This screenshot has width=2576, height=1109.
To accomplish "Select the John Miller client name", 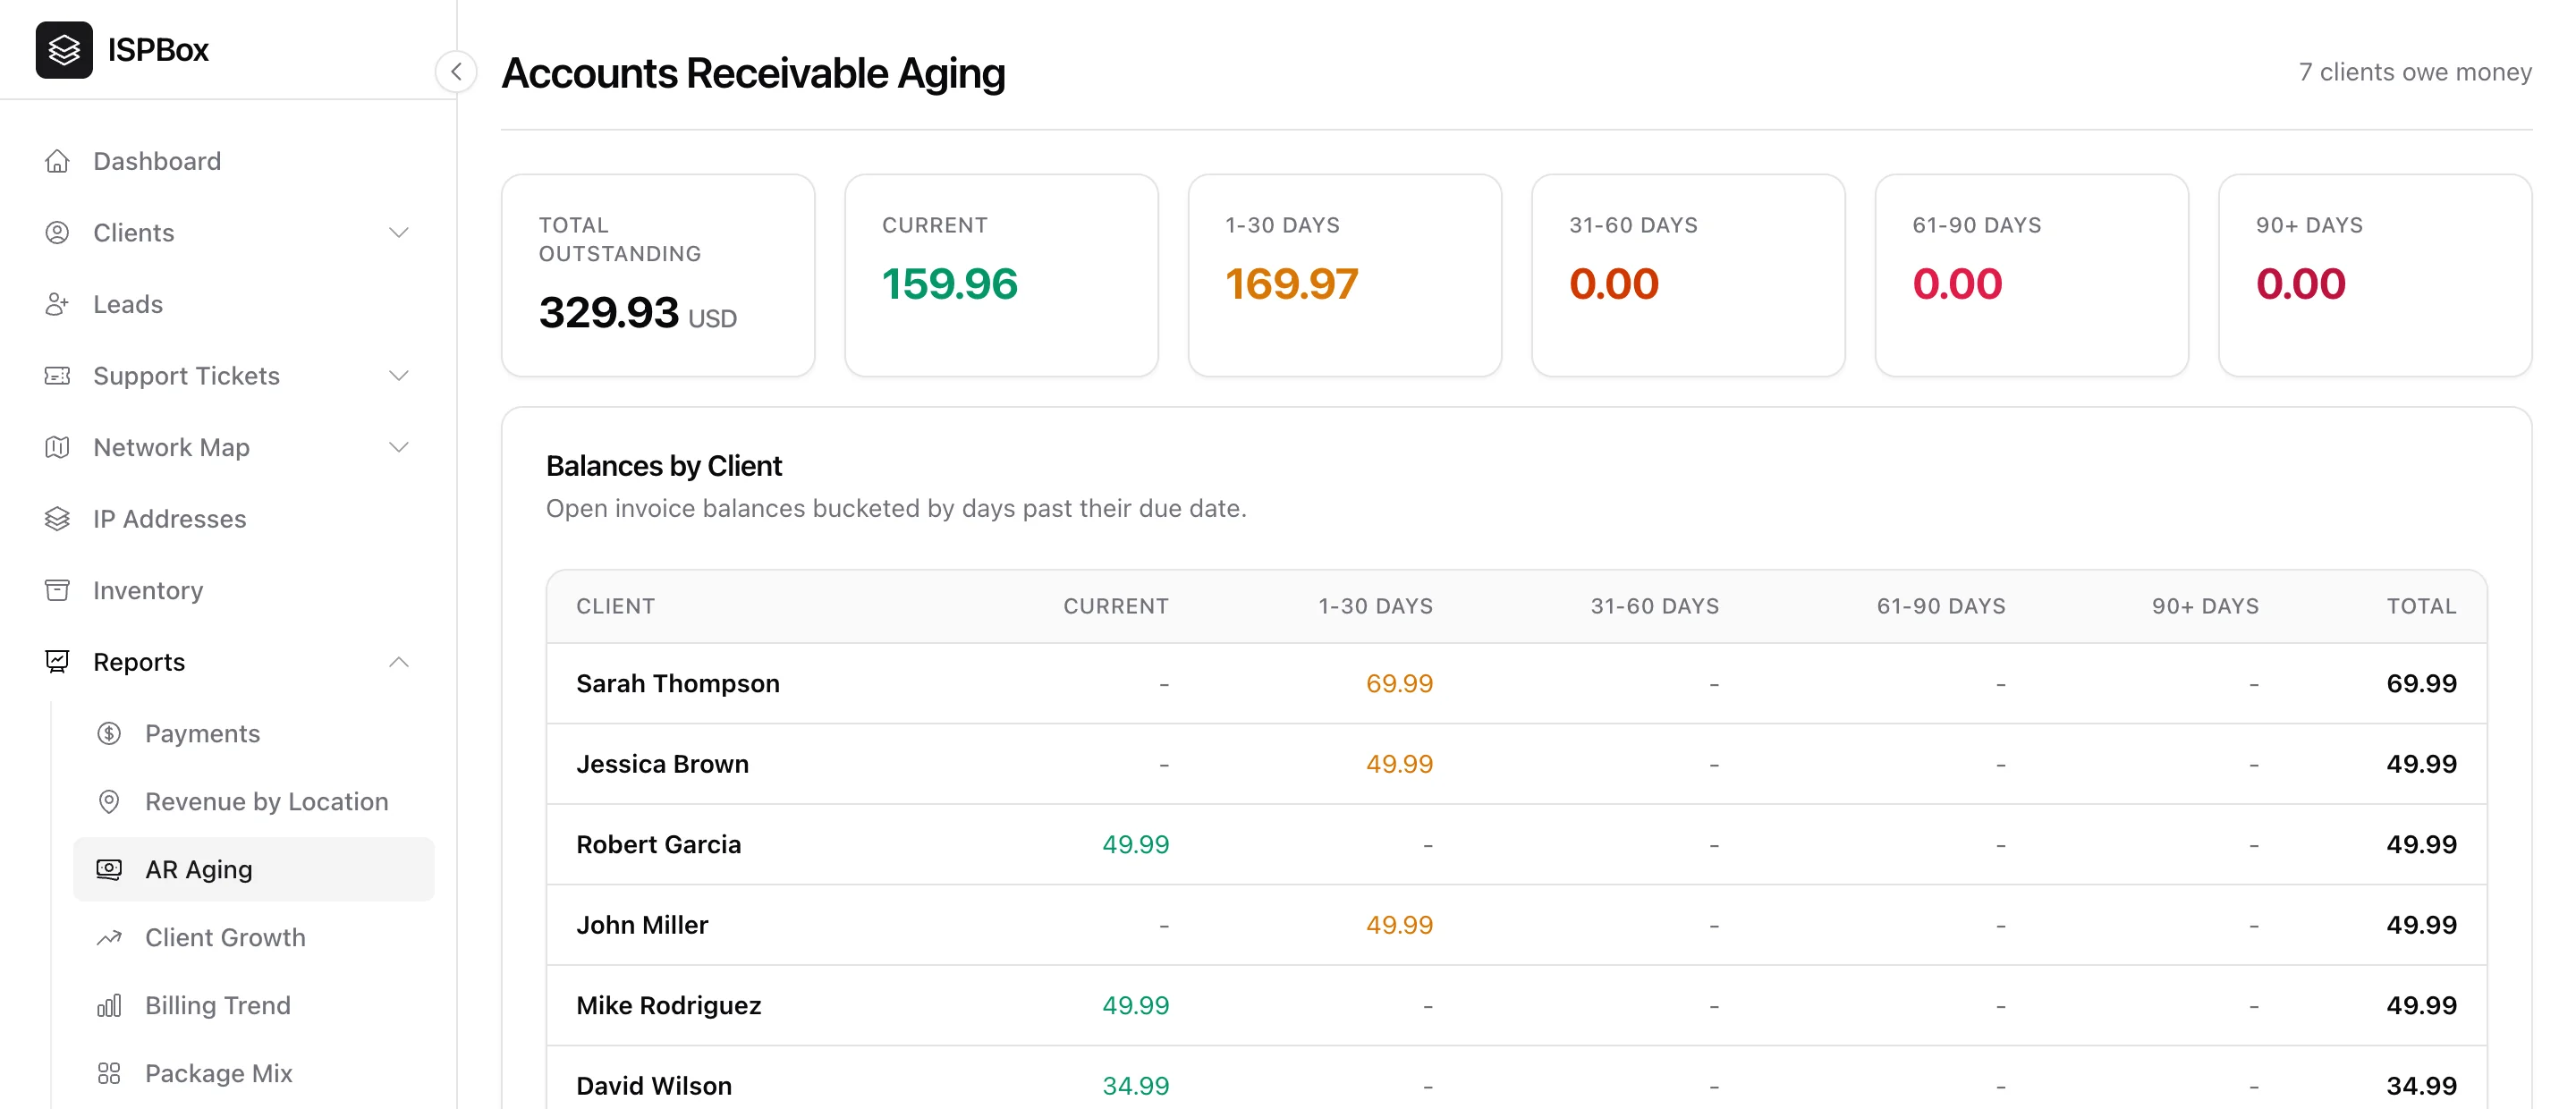I will click(x=642, y=925).
